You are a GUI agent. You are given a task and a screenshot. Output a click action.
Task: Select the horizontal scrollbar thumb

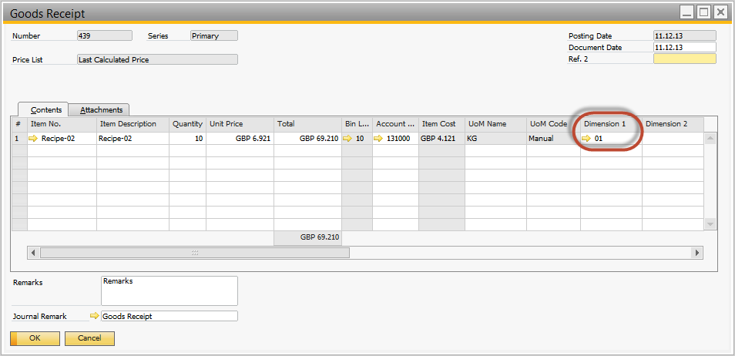click(194, 253)
